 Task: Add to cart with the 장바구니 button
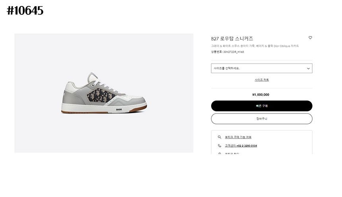coord(262,119)
